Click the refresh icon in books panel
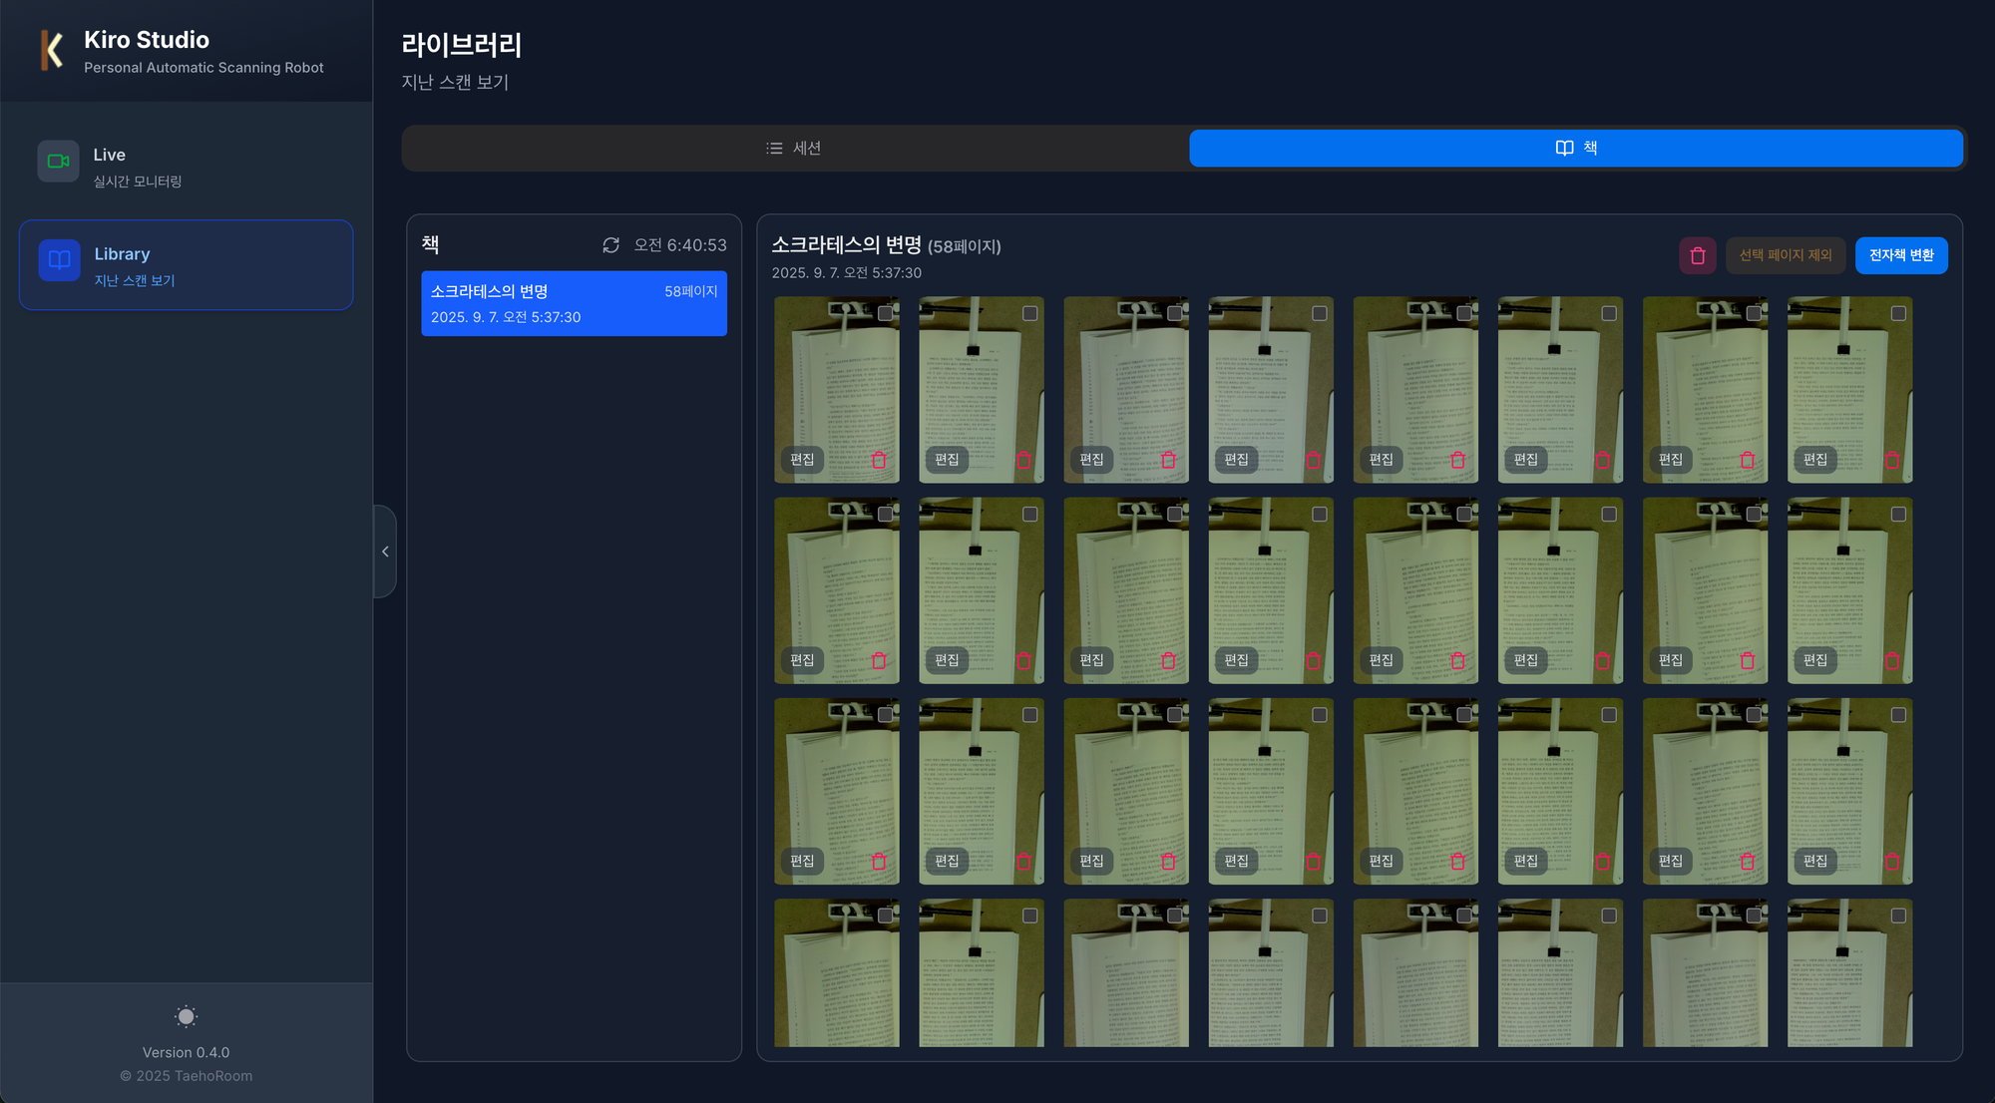1995x1103 pixels. pos(610,245)
